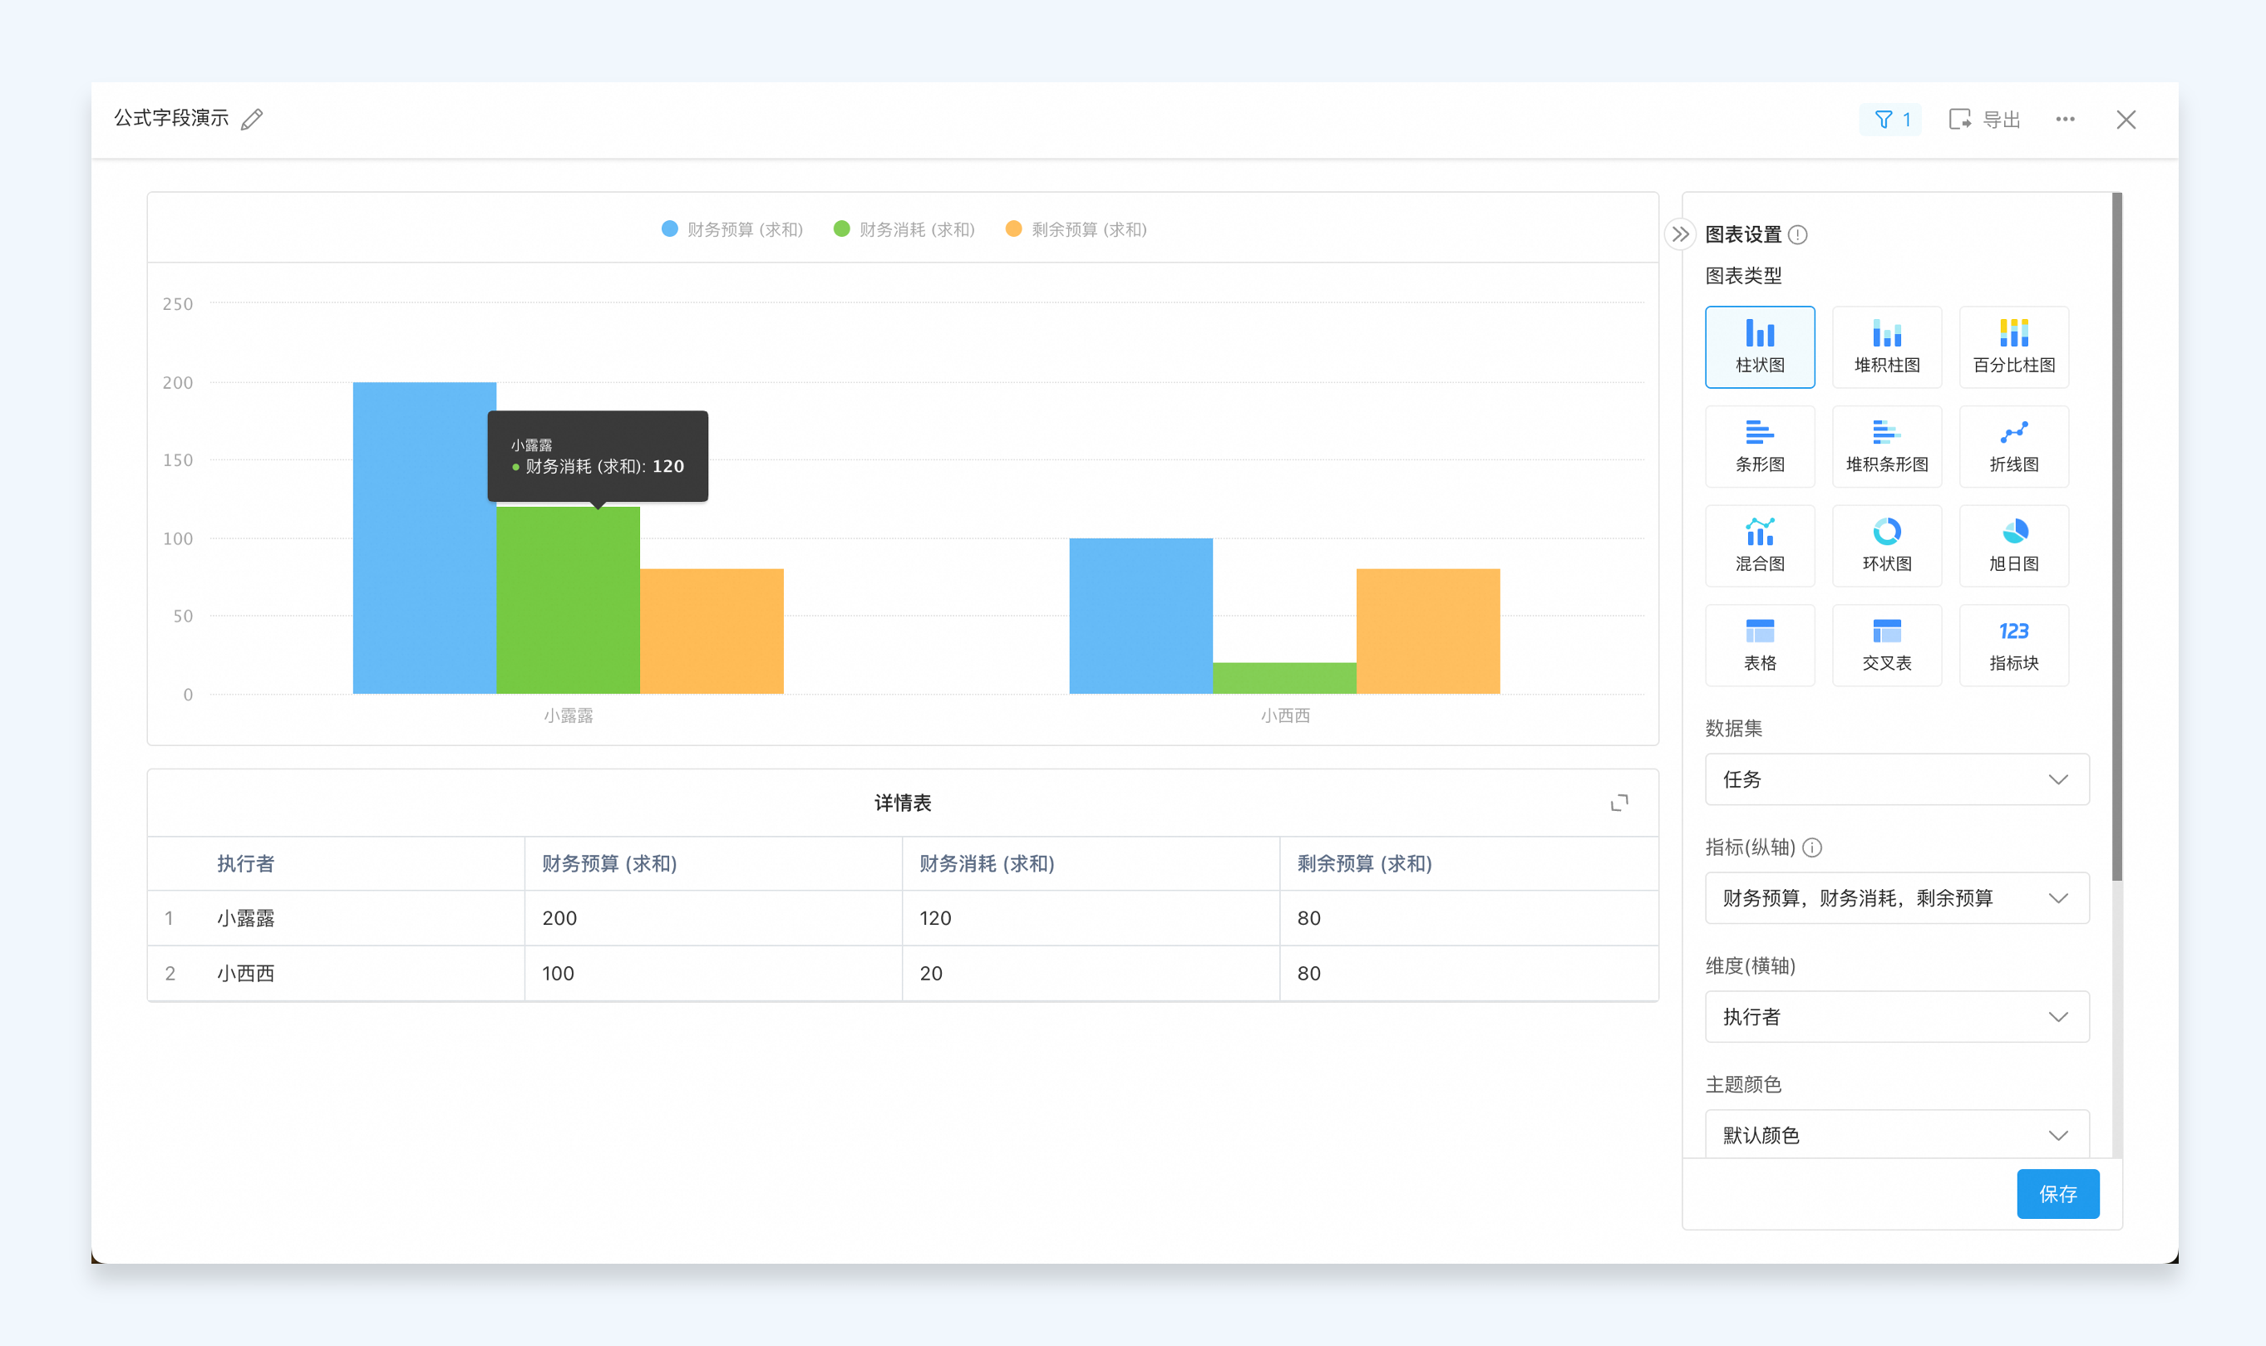Image resolution: width=2266 pixels, height=1346 pixels.
Task: Click the orange 剩余预算 bar for 小西西
Action: click(x=1428, y=631)
